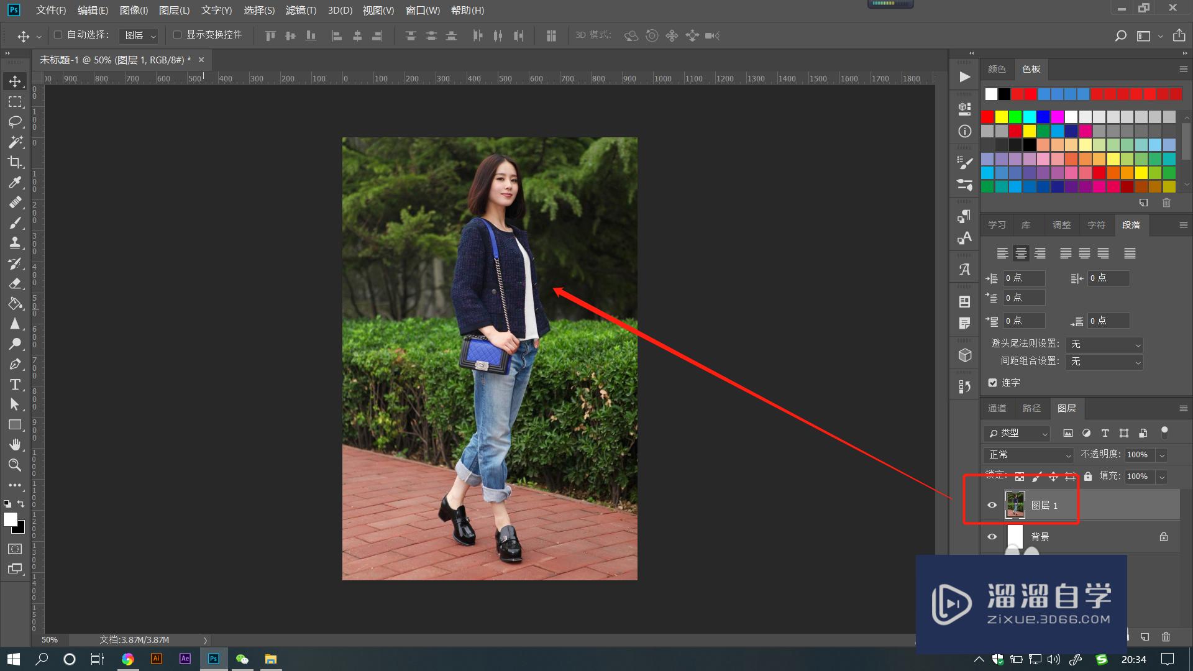Viewport: 1193px width, 671px height.
Task: Select the Lasso tool
Action: pos(16,122)
